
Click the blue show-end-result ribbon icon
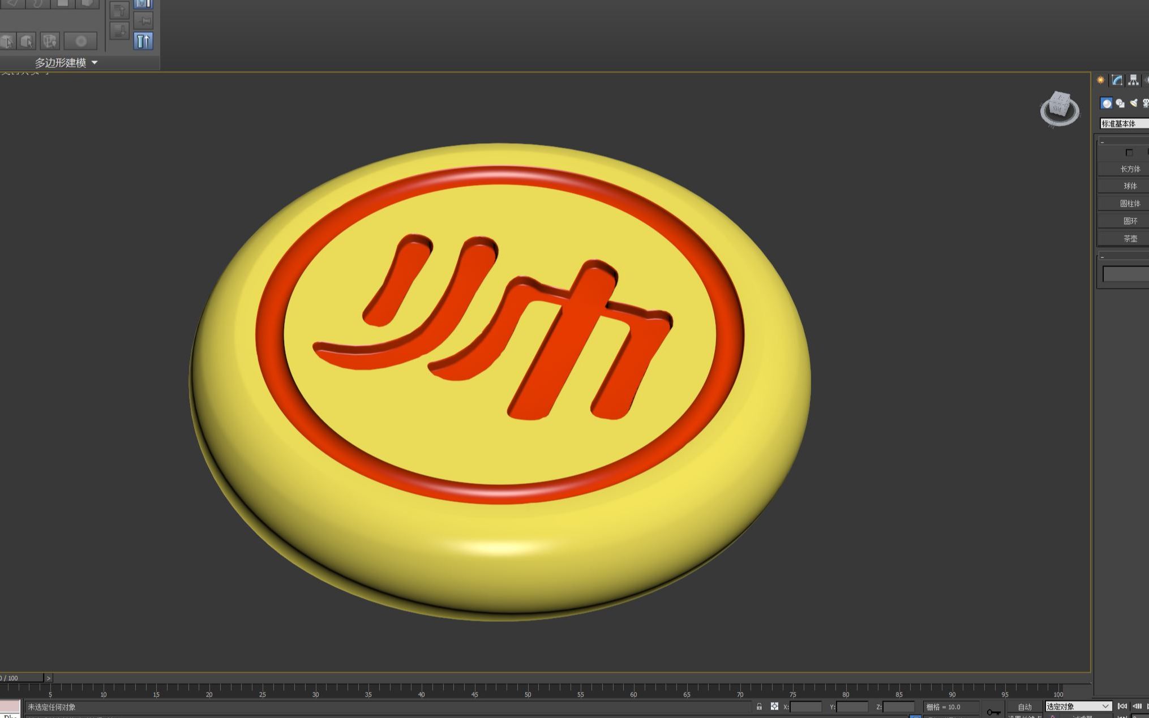pos(143,41)
